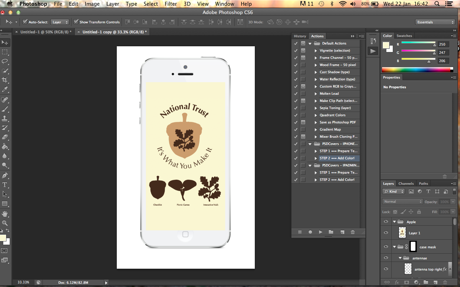
Task: Delete layer using Layers panel trash
Action: 445,283
